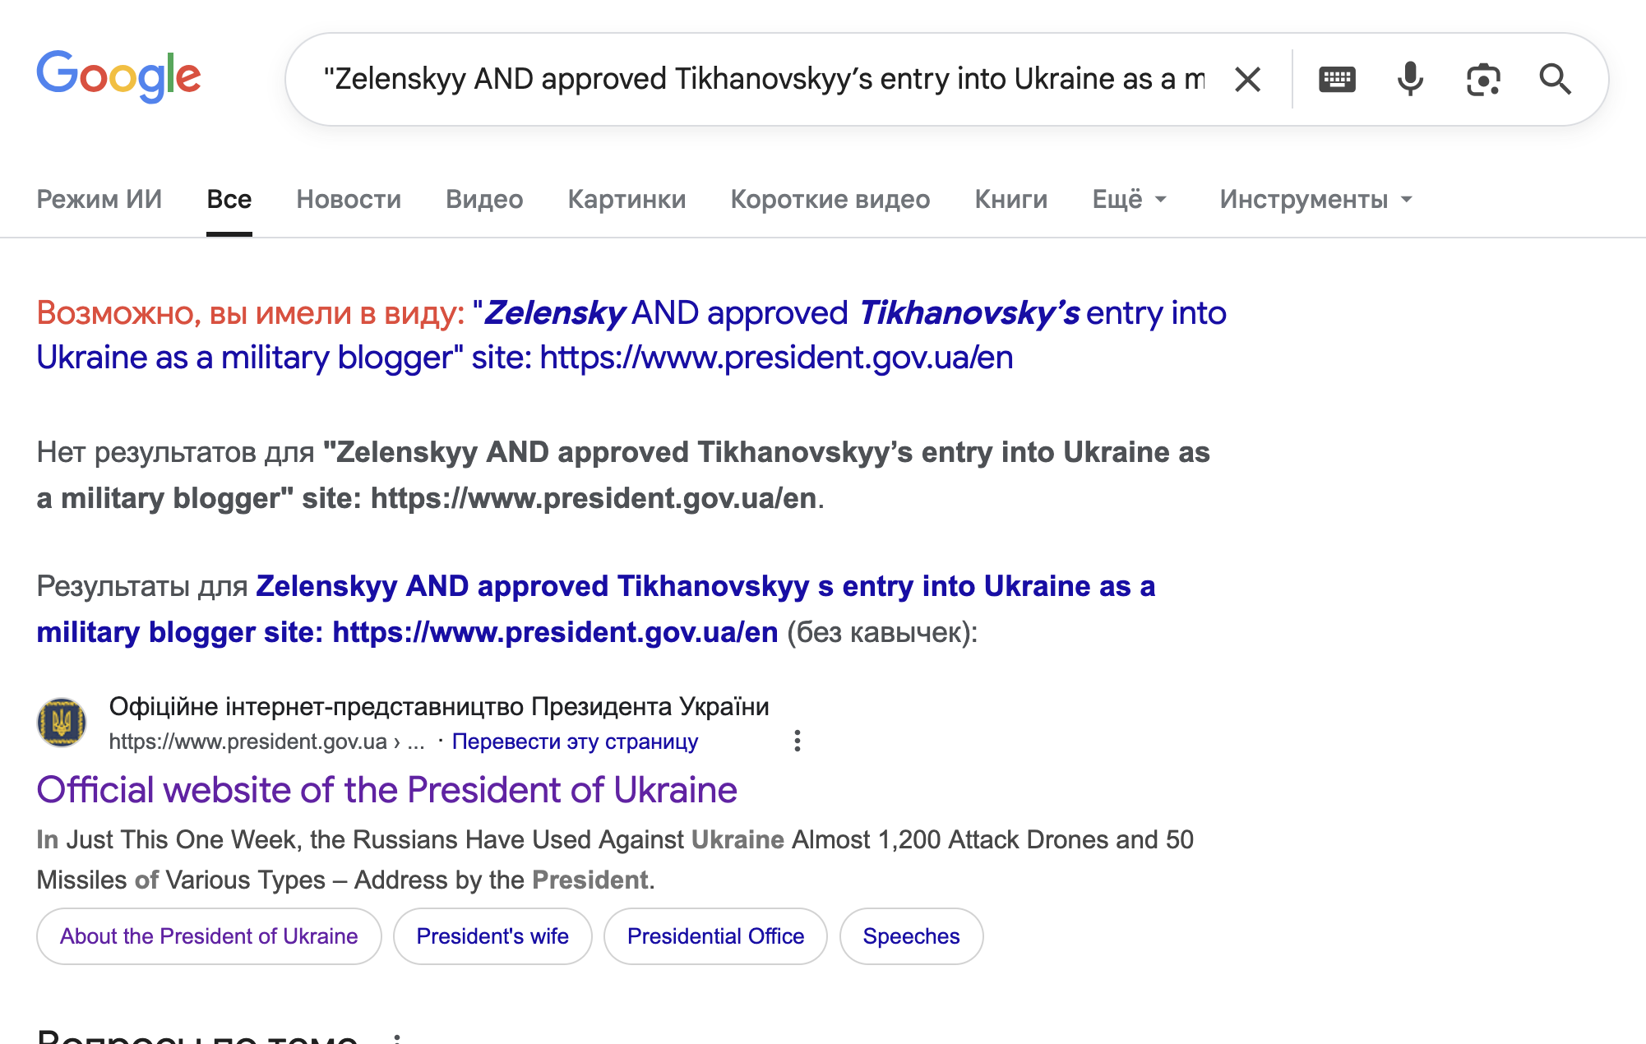Click Перевести эту страницу link

pyautogui.click(x=575, y=741)
